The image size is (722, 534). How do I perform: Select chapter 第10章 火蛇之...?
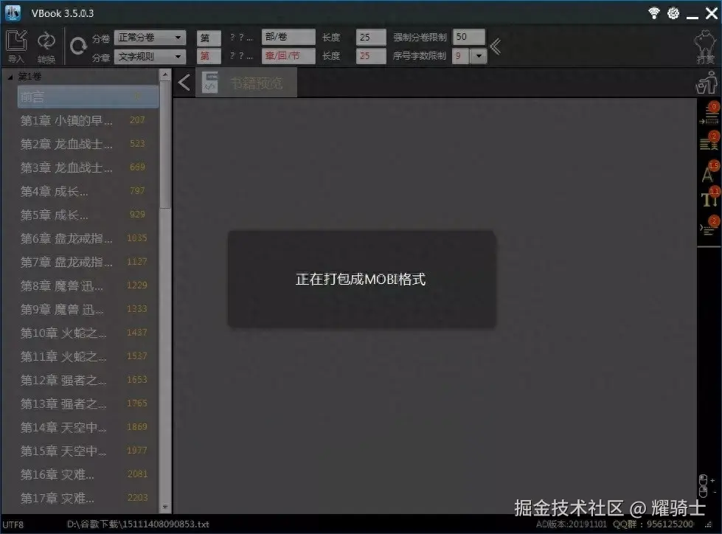tap(88, 333)
